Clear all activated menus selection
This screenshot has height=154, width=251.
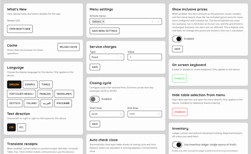pyautogui.click(x=152, y=21)
